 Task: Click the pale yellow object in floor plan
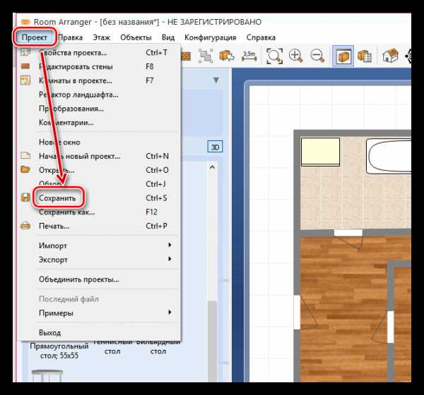321,151
